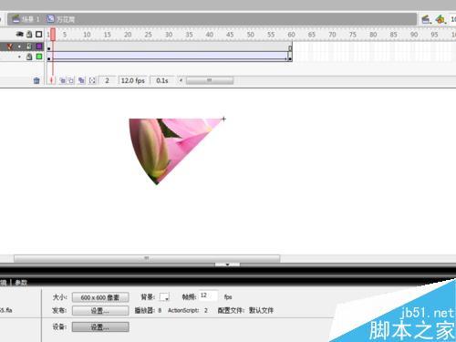
Task: Click the publish 设置... button
Action: [x=100, y=311]
